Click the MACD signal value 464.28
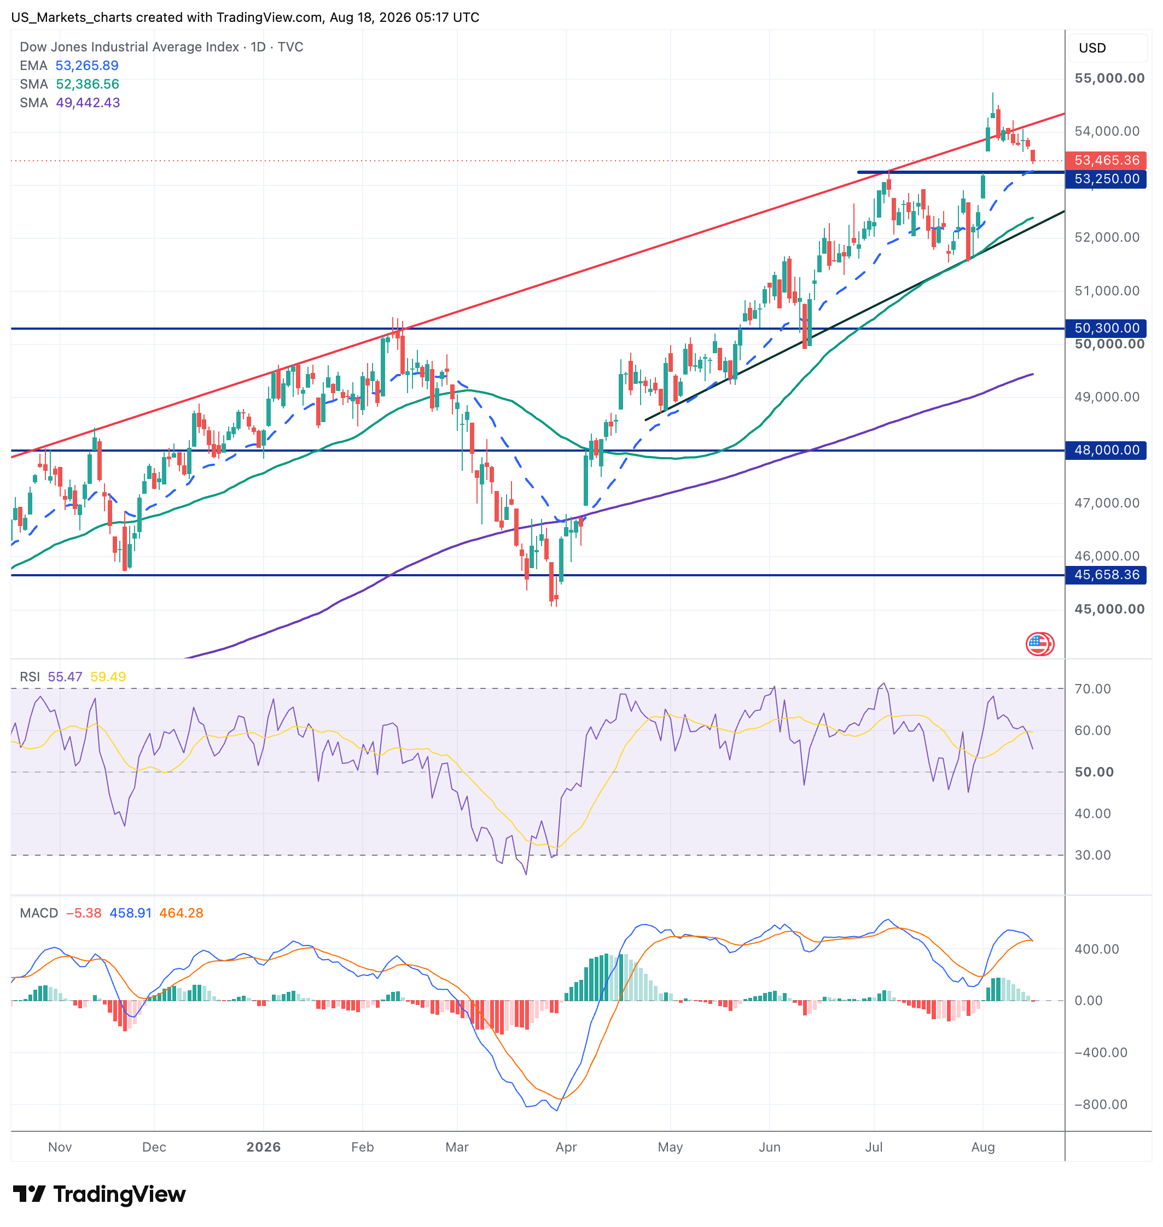Image resolution: width=1163 pixels, height=1227 pixels. (181, 913)
